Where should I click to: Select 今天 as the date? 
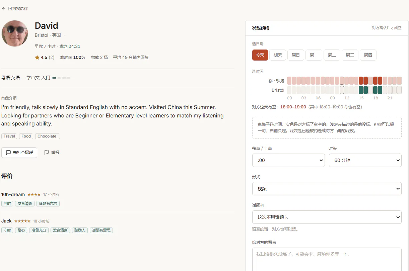coord(260,55)
